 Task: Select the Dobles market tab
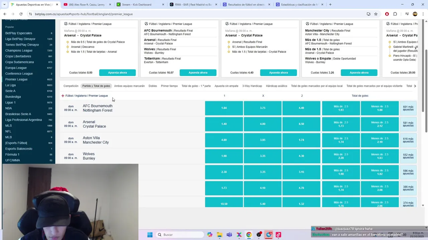pos(153,86)
